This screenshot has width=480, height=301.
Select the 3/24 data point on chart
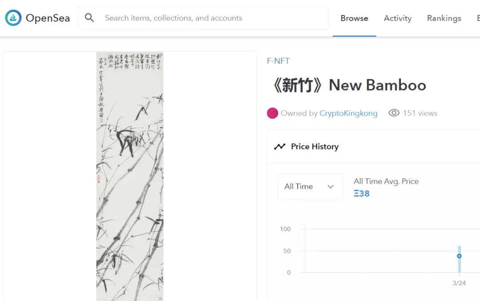[x=459, y=256]
